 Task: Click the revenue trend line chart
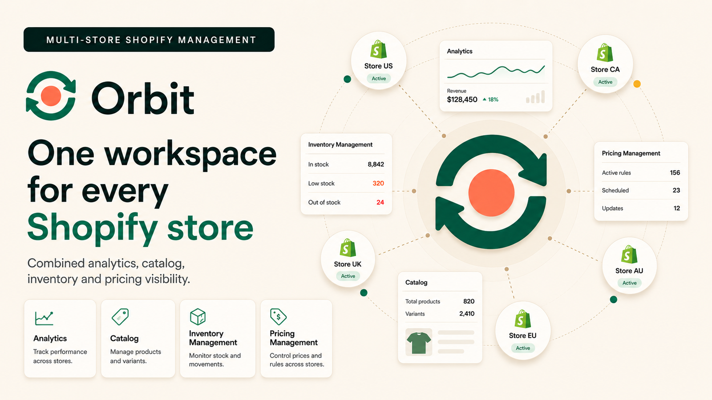tap(496, 71)
